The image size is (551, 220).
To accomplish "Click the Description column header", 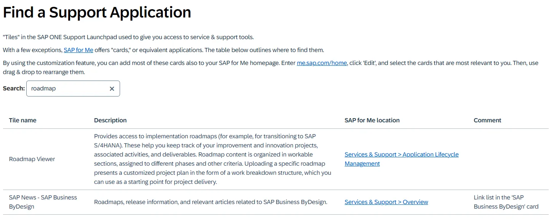I will [x=110, y=120].
